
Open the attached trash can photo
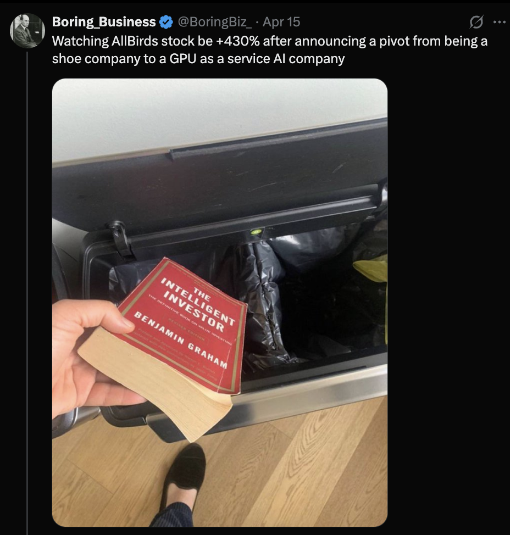click(219, 302)
